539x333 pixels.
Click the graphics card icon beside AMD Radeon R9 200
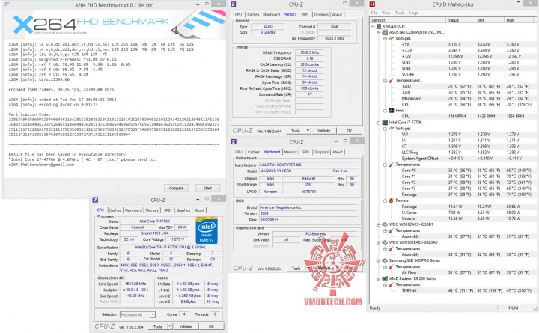pyautogui.click(x=385, y=278)
